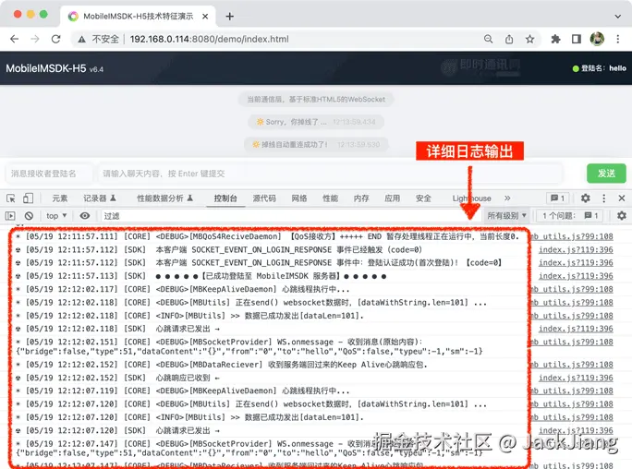Expand the tab search chevron
Image resolution: width=632 pixels, height=469 pixels.
click(617, 17)
